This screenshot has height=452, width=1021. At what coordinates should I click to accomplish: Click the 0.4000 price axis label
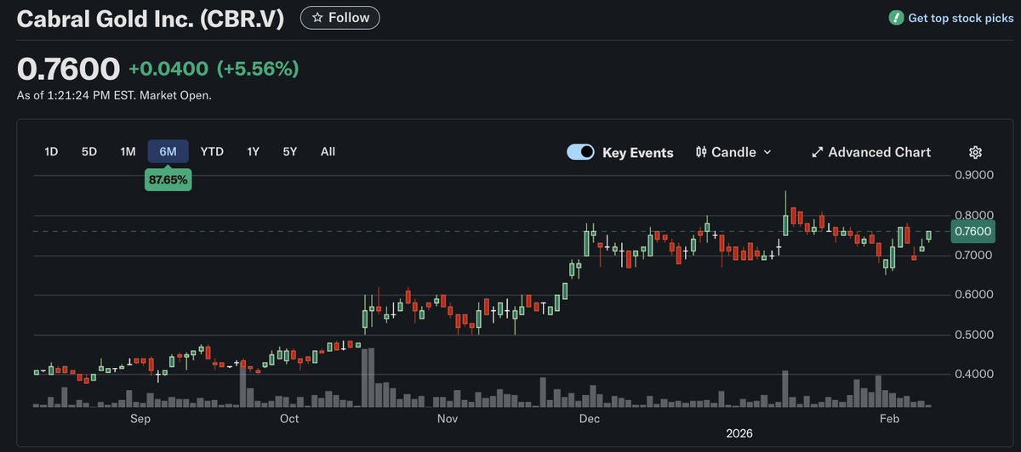(x=973, y=375)
